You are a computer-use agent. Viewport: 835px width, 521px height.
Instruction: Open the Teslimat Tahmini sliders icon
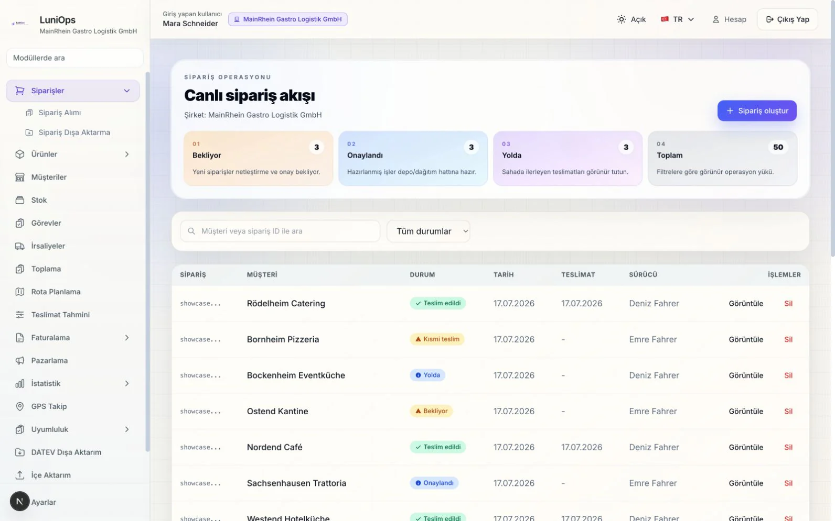(x=20, y=315)
